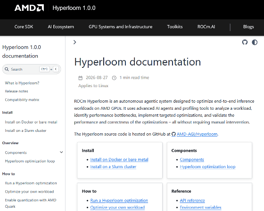Click the How to heading in the sidebar
This screenshot has width=264, height=211.
(x=8, y=174)
